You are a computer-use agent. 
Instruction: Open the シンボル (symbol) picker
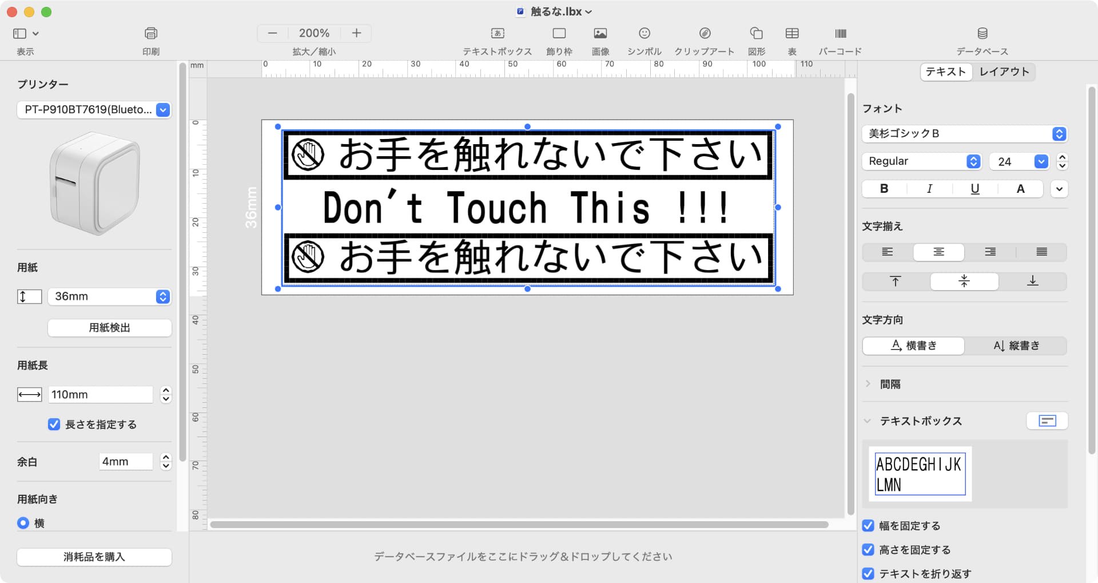click(x=643, y=34)
